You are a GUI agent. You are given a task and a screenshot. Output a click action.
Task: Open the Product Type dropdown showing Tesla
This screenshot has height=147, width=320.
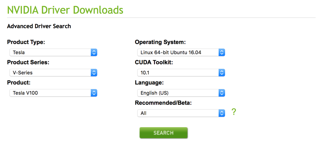click(53, 52)
